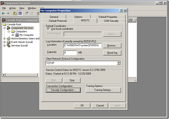Open the View menu

pyautogui.click(x=22, y=8)
